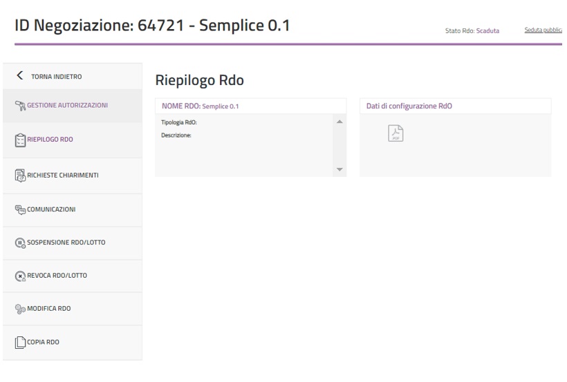Click the Comunicazioni chat bubbles icon
567x382 pixels.
pos(19,209)
